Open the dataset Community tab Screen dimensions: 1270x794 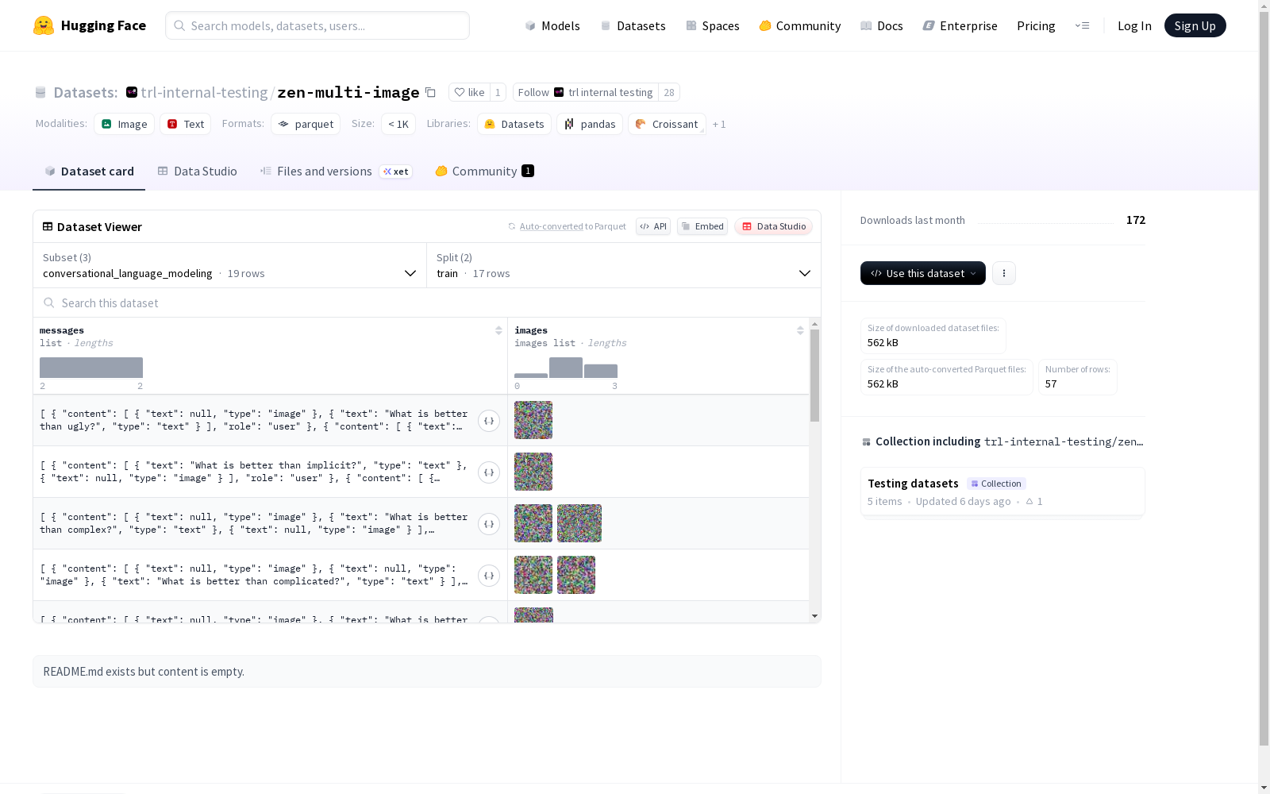tap(484, 172)
